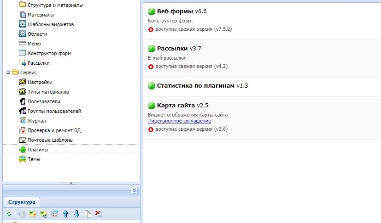Select Шаблоны виджетов in the tree
Viewport: 381px width, 223px height.
(x=50, y=24)
